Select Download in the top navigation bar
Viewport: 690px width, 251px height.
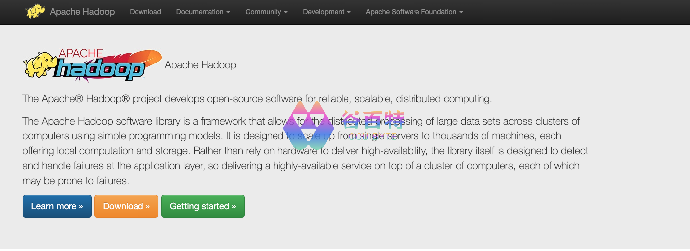(x=145, y=12)
